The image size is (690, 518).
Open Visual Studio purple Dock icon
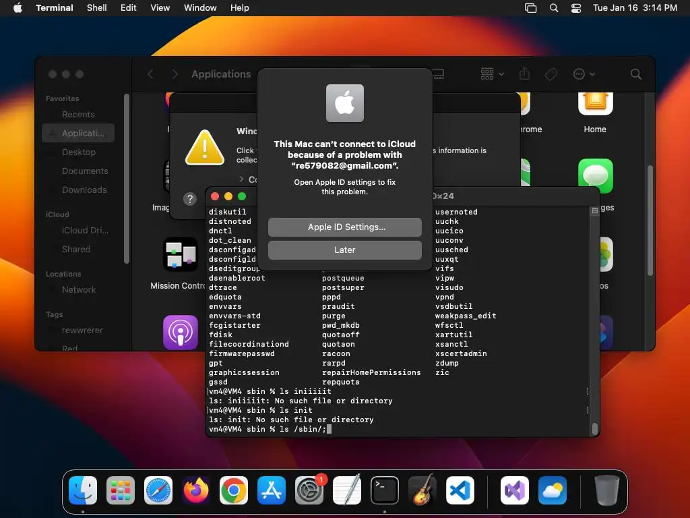(514, 490)
